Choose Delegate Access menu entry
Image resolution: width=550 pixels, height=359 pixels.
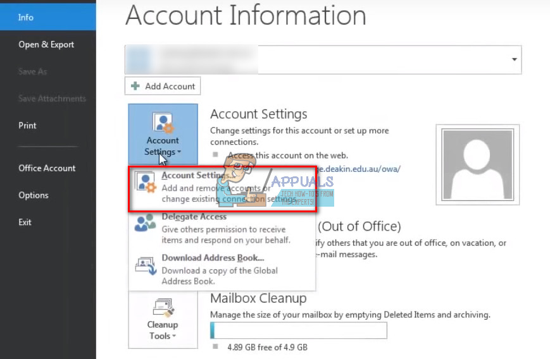pos(222,228)
